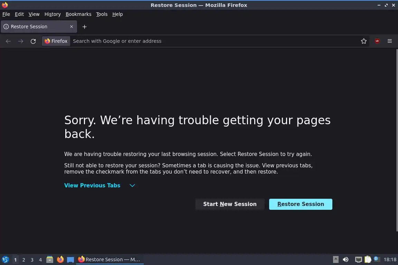The width and height of the screenshot is (398, 265).
Task: Open the Help menu
Action: click(117, 14)
